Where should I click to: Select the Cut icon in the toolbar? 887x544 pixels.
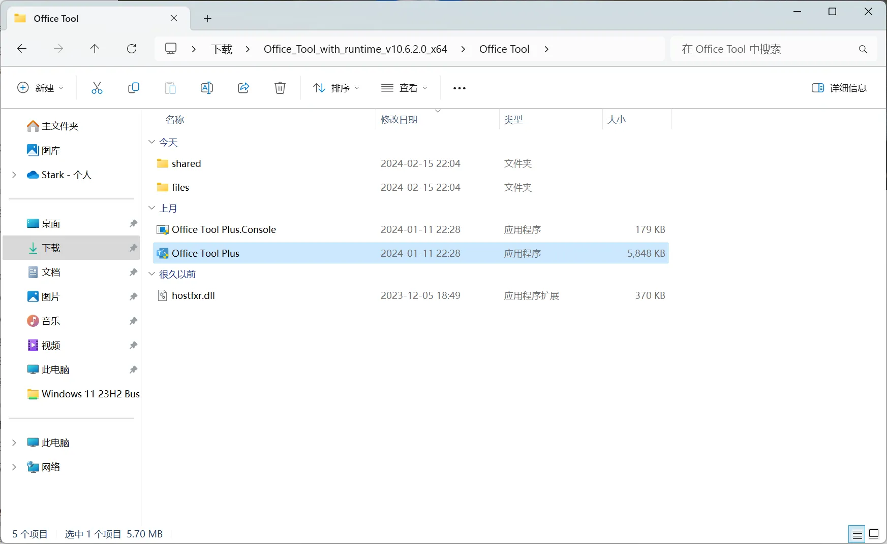(97, 88)
